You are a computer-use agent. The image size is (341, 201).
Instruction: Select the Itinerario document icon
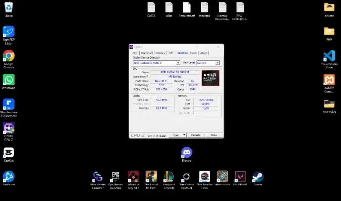205,10
